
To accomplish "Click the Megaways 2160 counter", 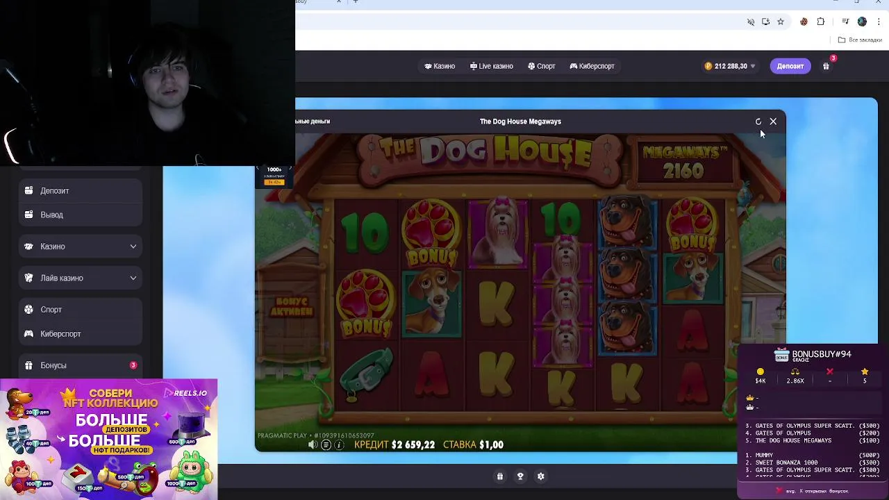I will click(683, 162).
